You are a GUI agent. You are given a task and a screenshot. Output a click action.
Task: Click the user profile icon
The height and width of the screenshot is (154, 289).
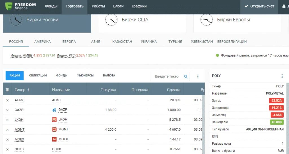(284, 6)
